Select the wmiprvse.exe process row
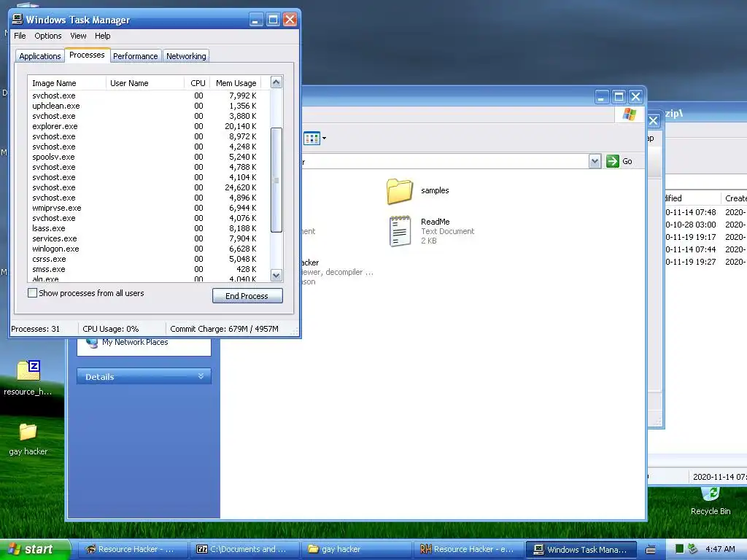The image size is (747, 560). [149, 208]
